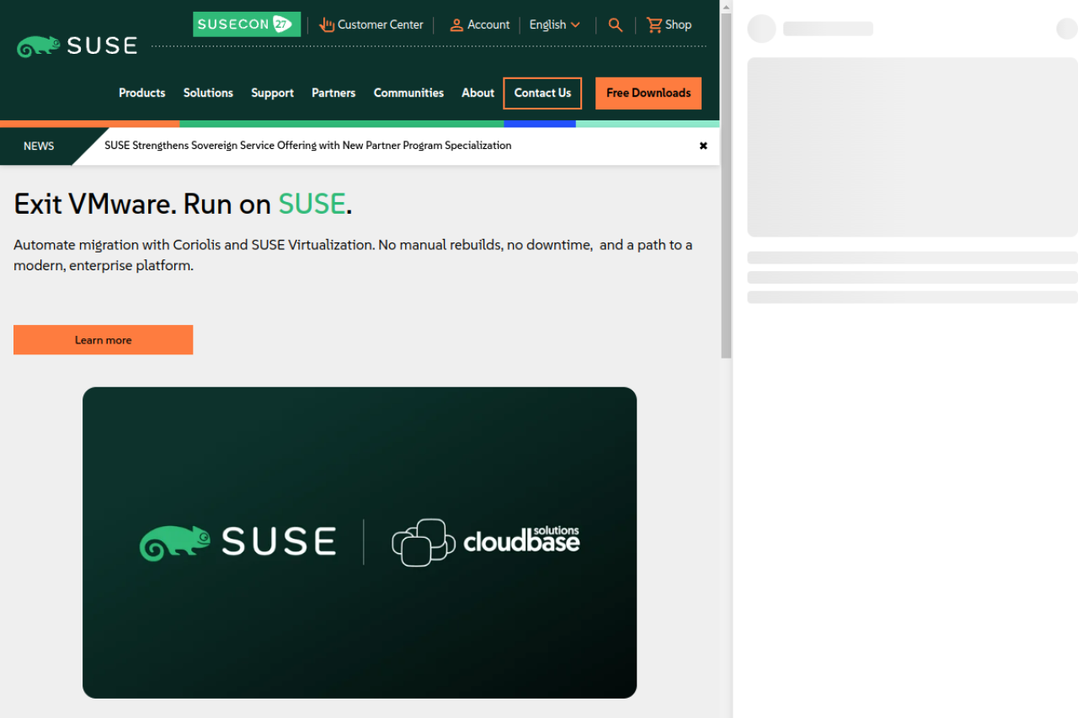Click the Learn more button

(x=103, y=340)
